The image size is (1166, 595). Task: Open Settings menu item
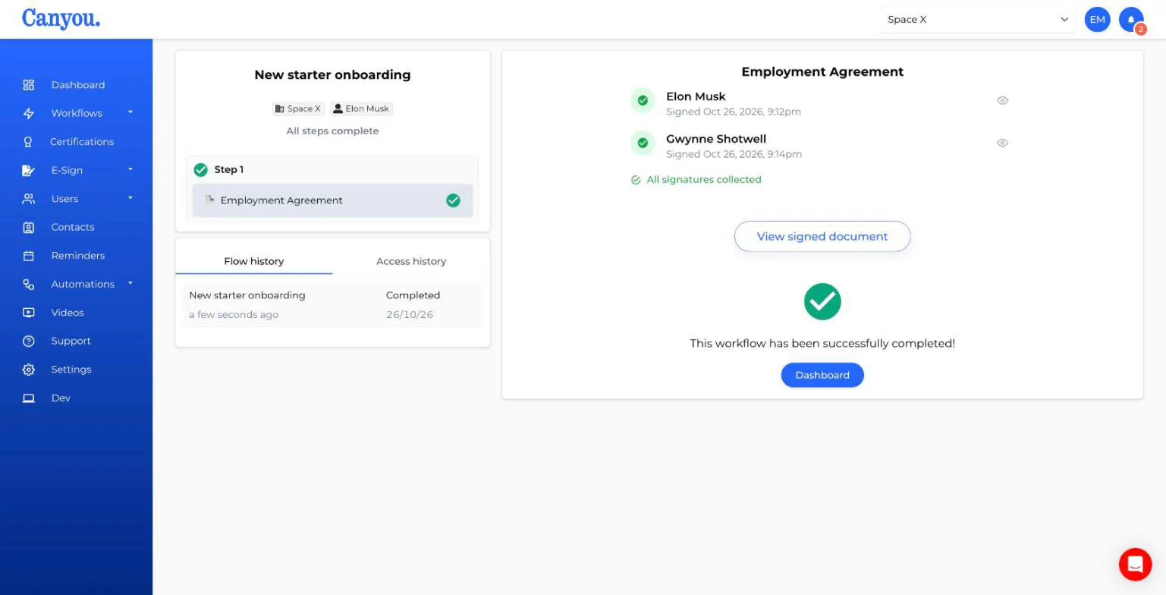pyautogui.click(x=71, y=370)
